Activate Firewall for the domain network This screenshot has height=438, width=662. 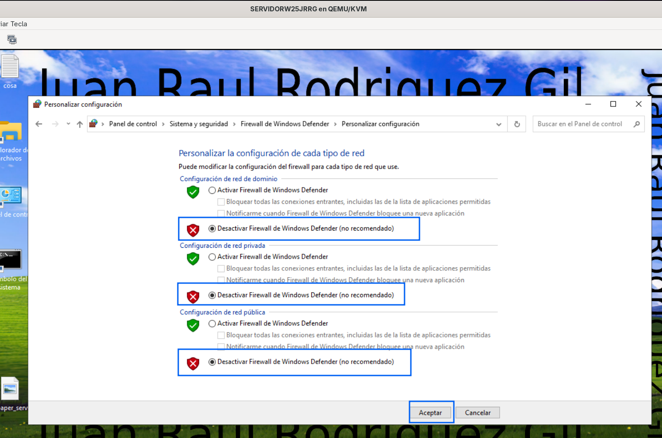point(212,190)
